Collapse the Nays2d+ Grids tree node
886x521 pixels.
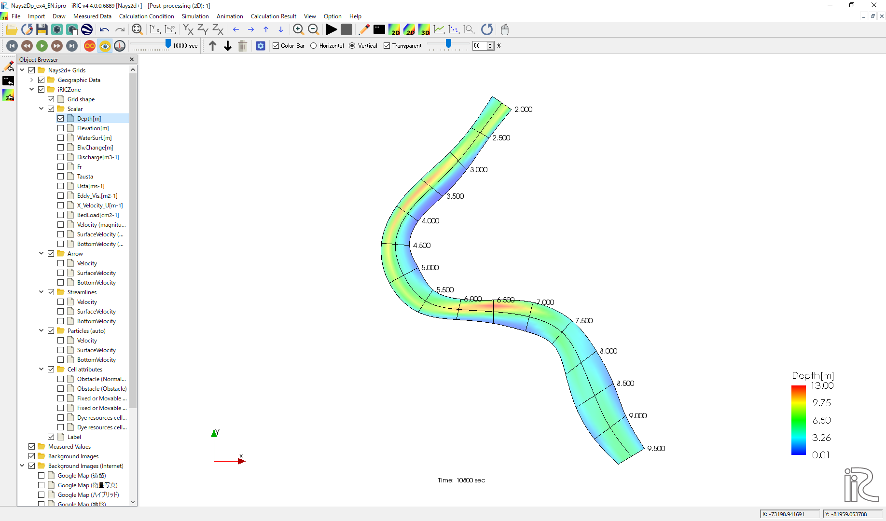pyautogui.click(x=22, y=70)
